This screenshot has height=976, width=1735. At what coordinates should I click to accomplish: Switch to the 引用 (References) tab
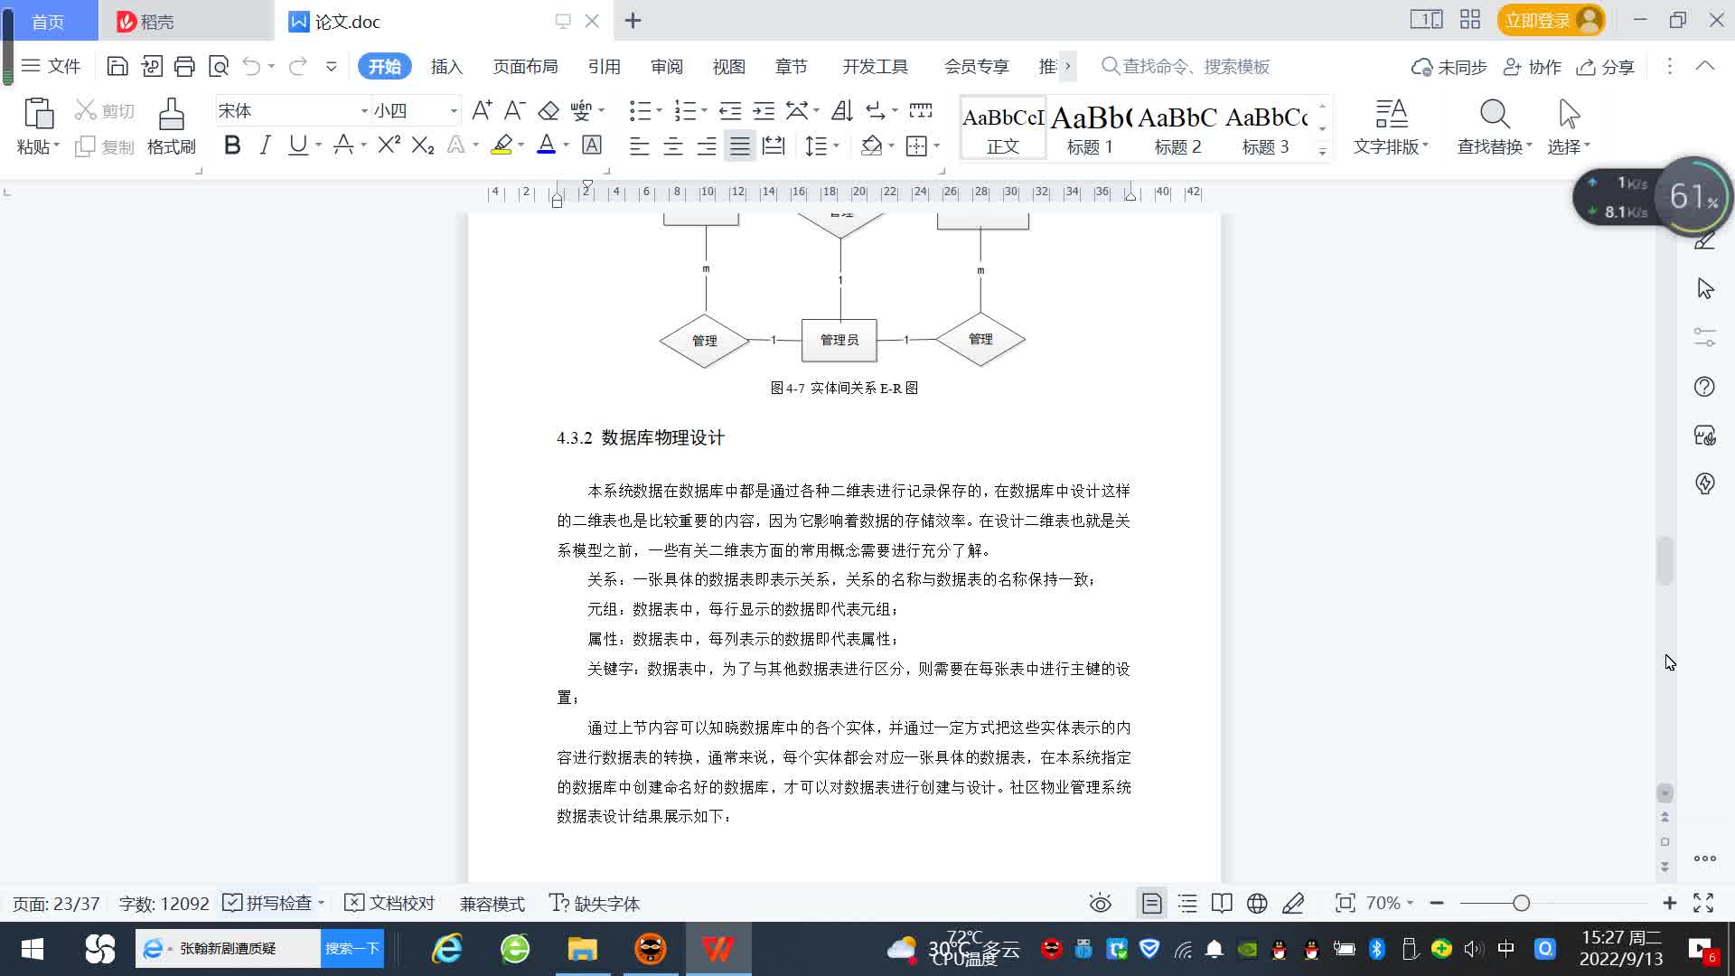pyautogui.click(x=604, y=66)
